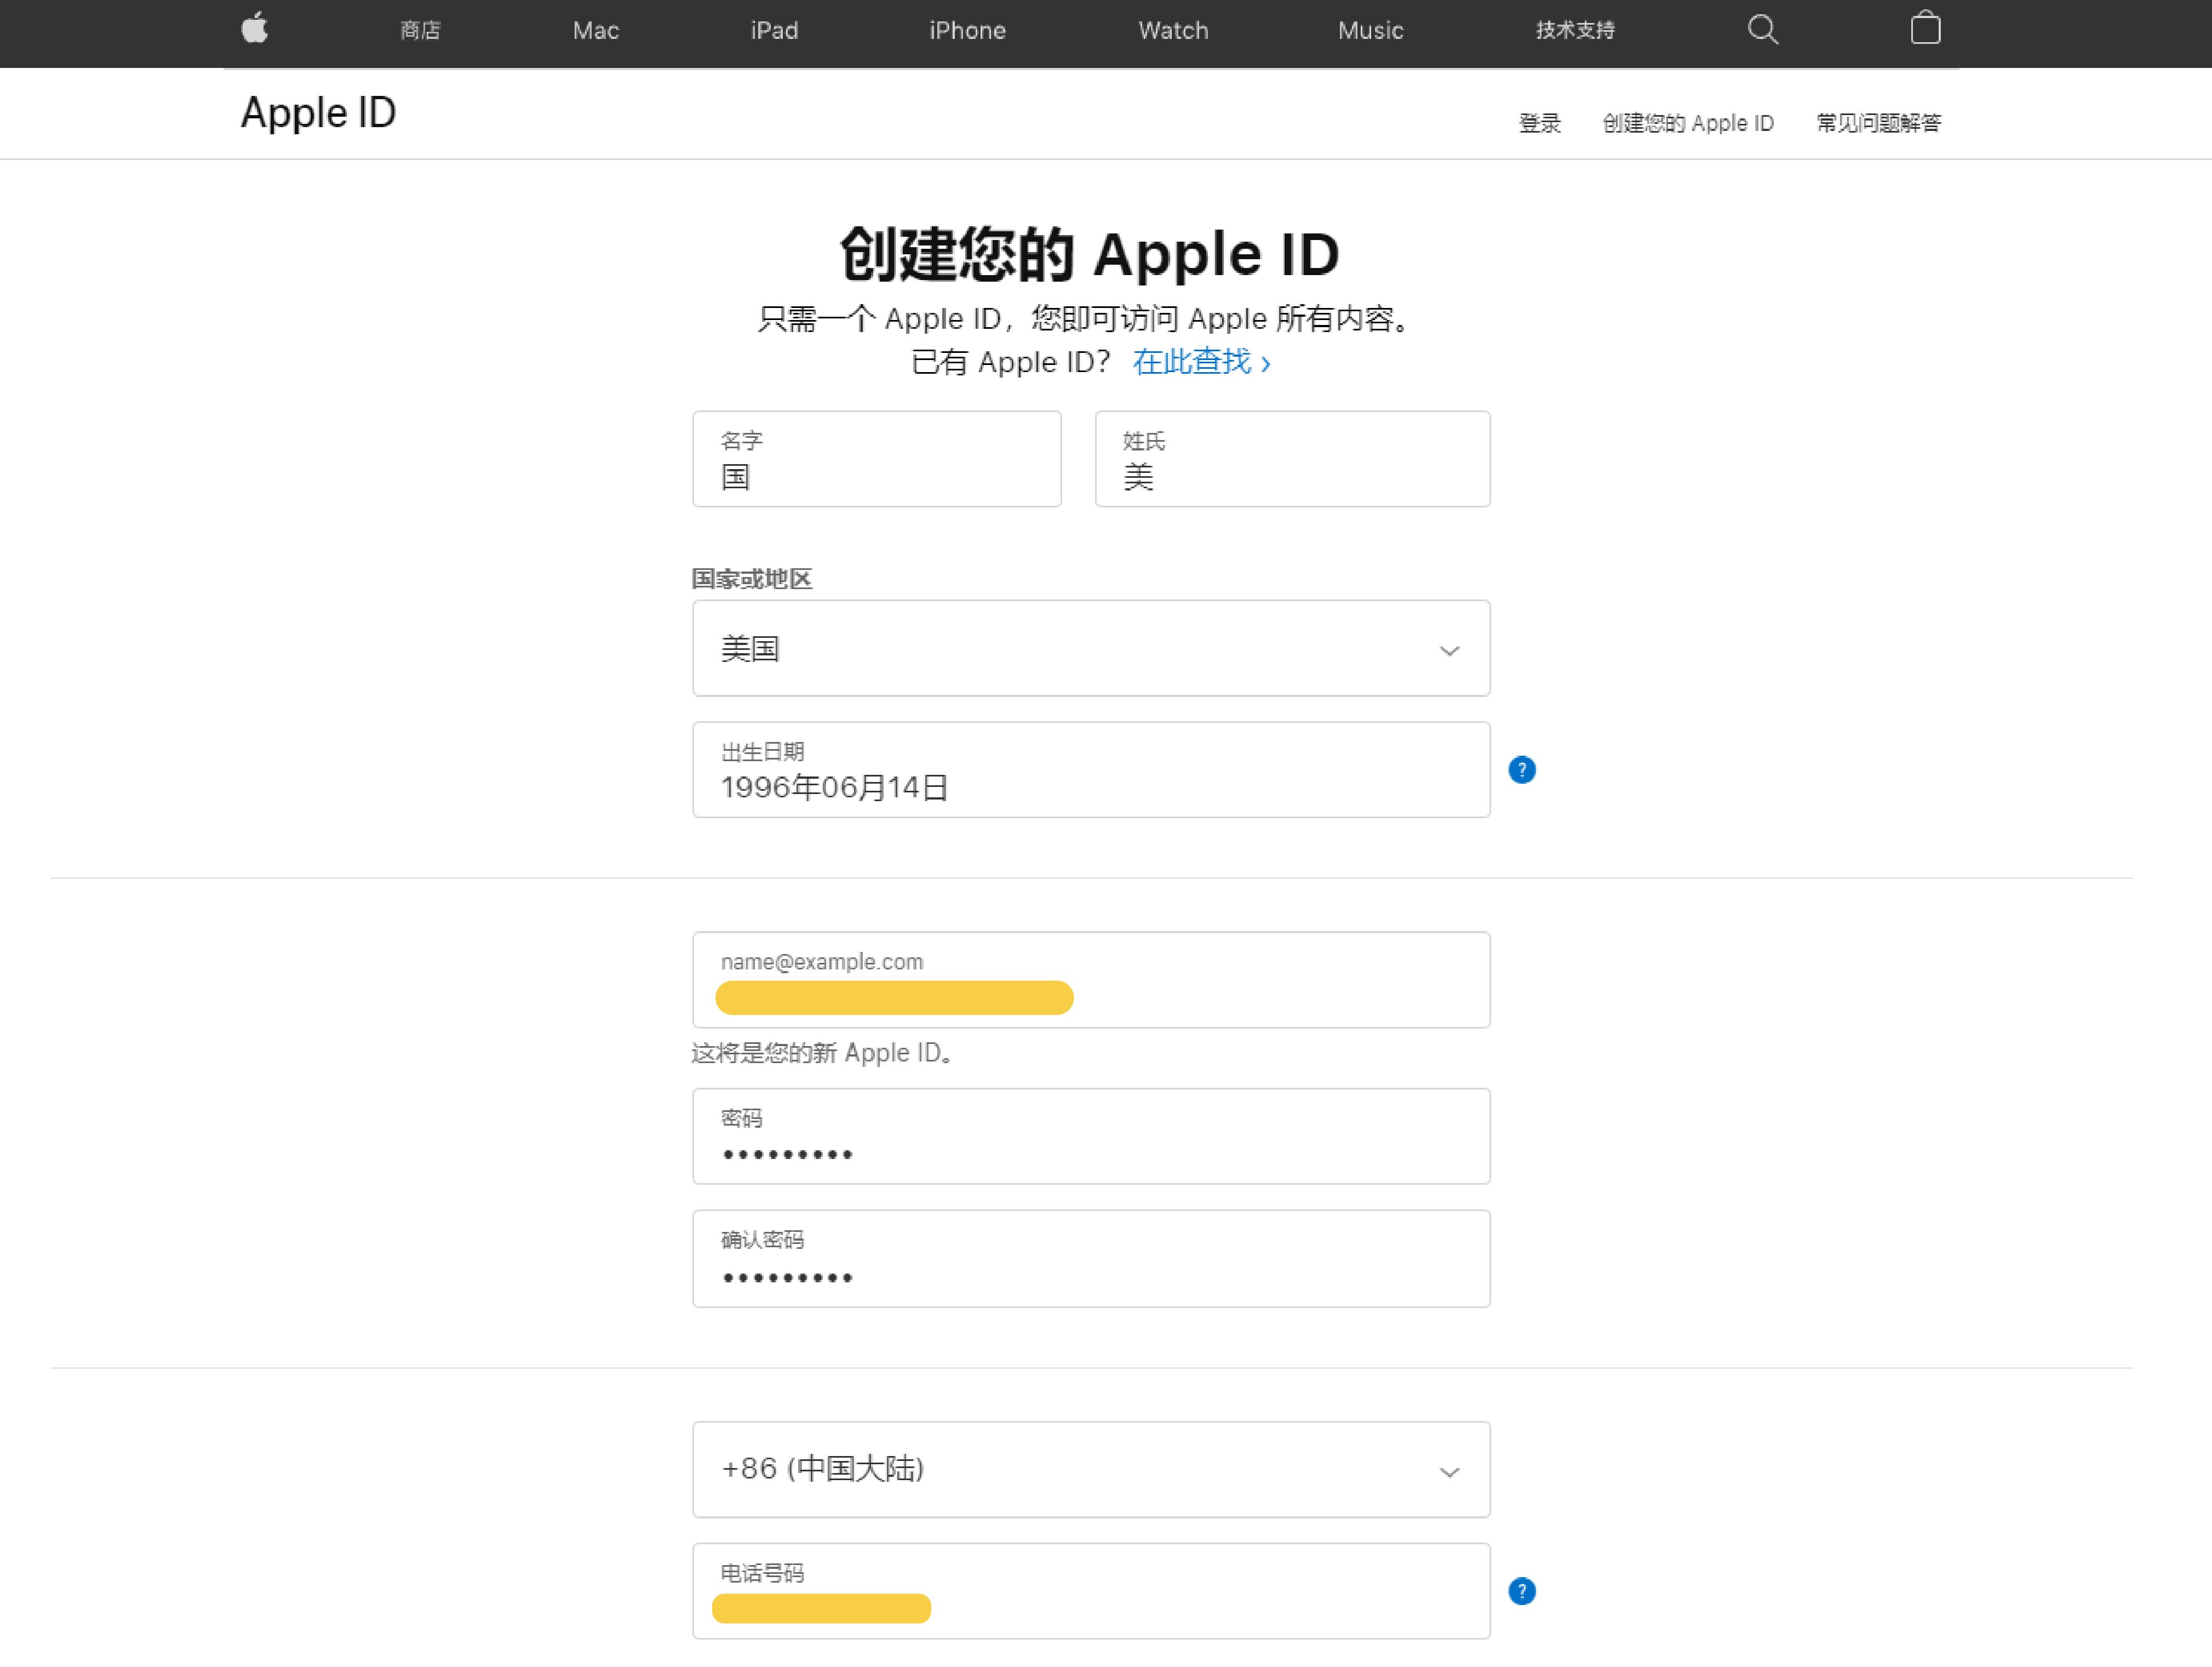
Task: Open search via magnifying glass icon
Action: [x=1762, y=30]
